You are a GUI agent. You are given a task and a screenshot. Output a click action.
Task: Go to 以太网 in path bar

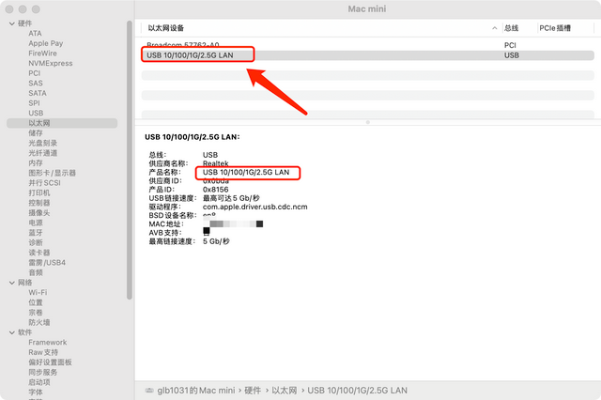point(285,391)
